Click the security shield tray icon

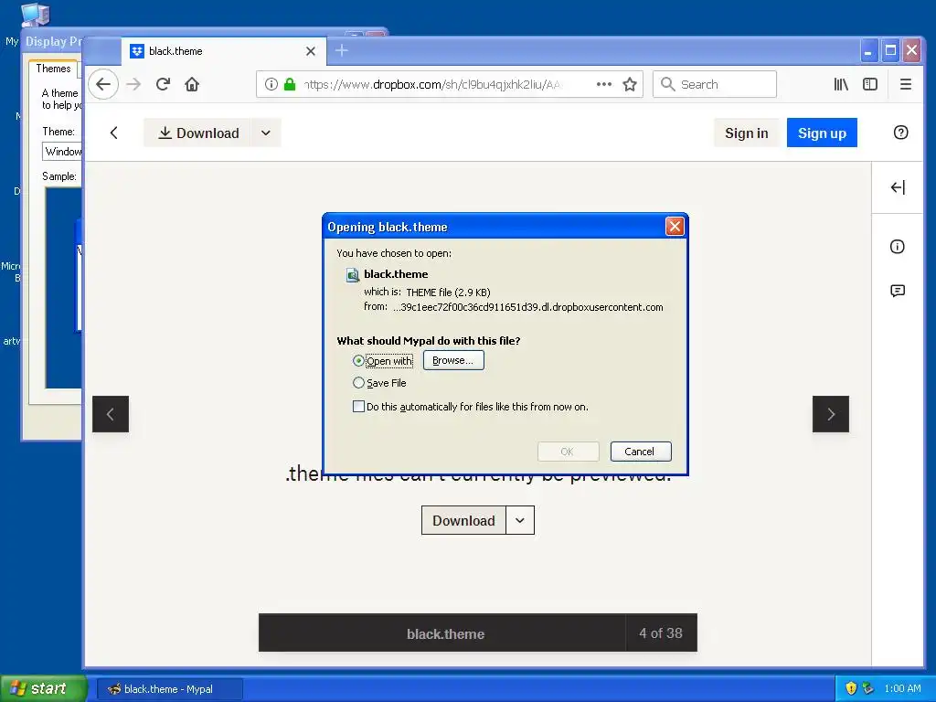[x=851, y=688]
